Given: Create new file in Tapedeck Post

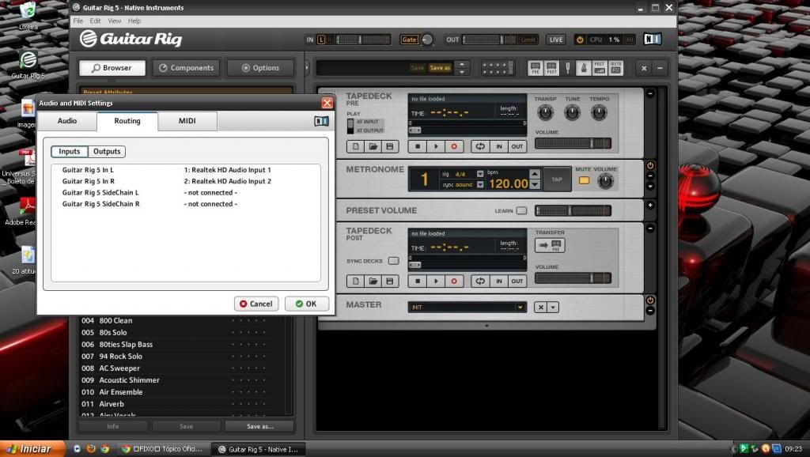Looking at the screenshot, I should (x=355, y=281).
